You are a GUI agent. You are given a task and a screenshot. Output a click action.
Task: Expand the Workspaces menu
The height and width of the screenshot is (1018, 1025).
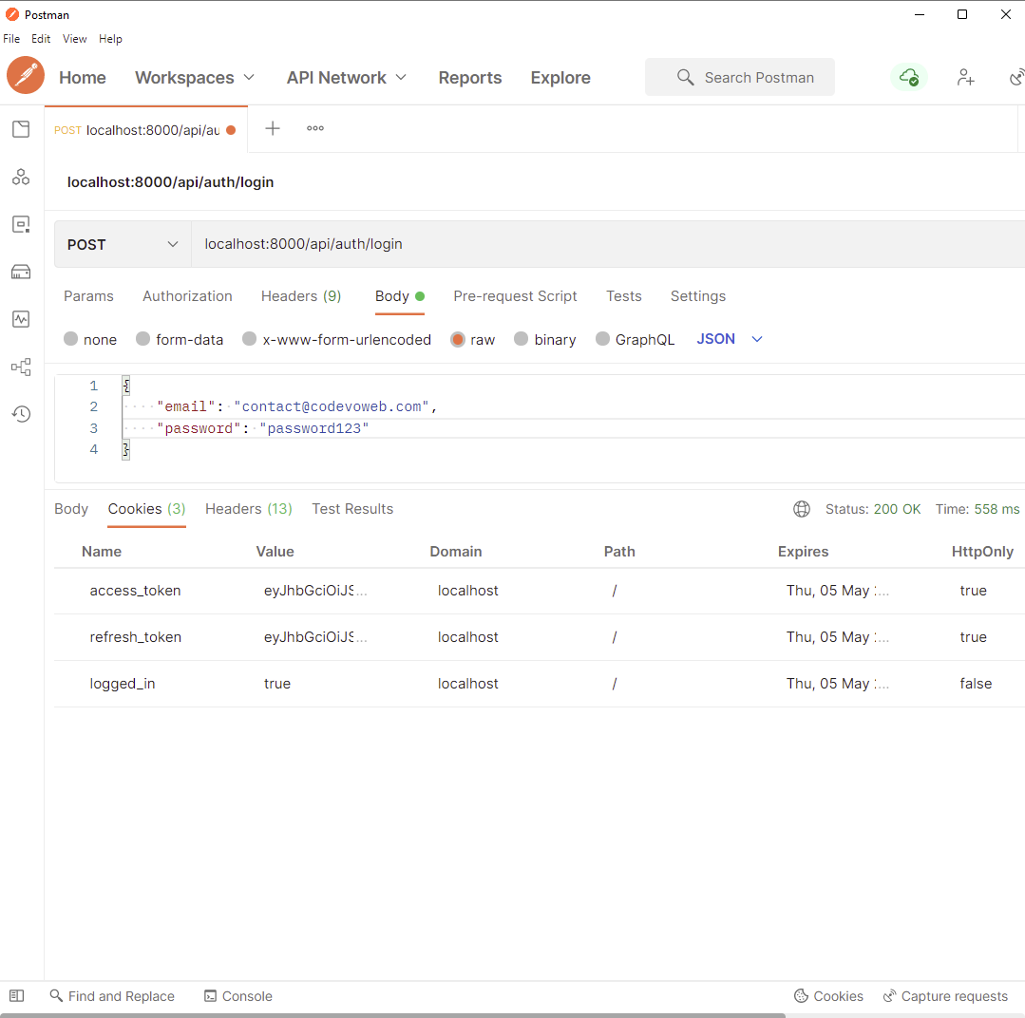coord(194,78)
